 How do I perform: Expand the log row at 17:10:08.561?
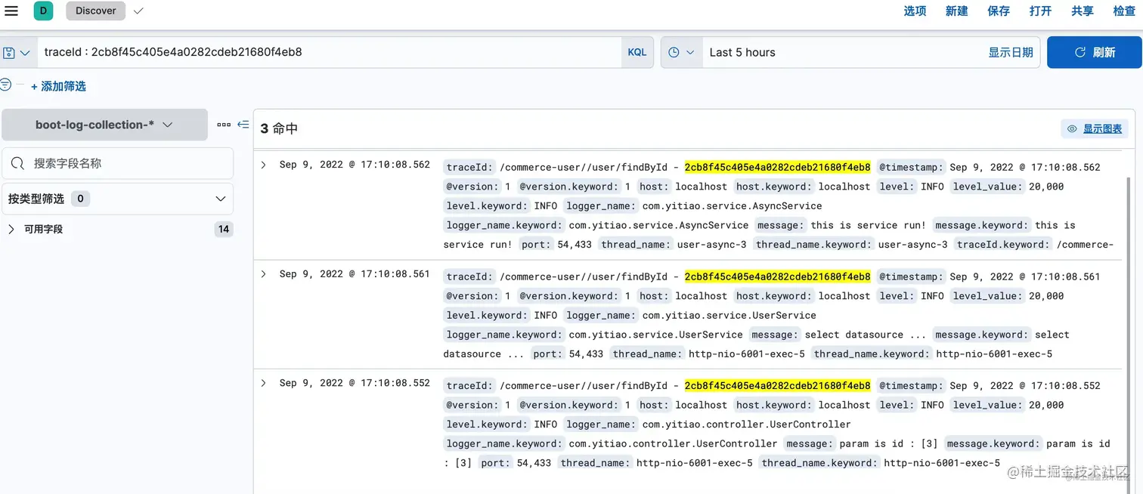[x=263, y=274]
